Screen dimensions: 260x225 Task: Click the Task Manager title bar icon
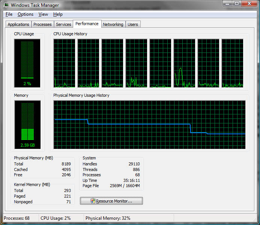[x=6, y=5]
